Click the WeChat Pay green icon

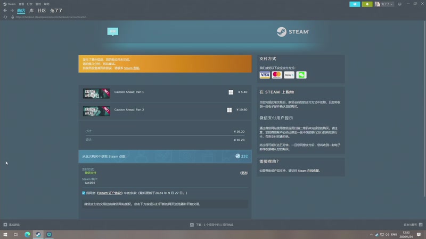[301, 75]
